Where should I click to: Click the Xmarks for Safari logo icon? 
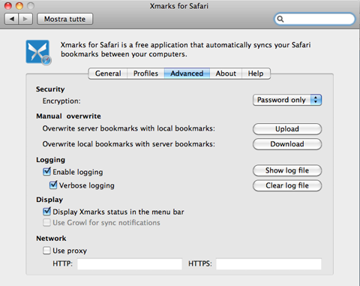coord(39,53)
